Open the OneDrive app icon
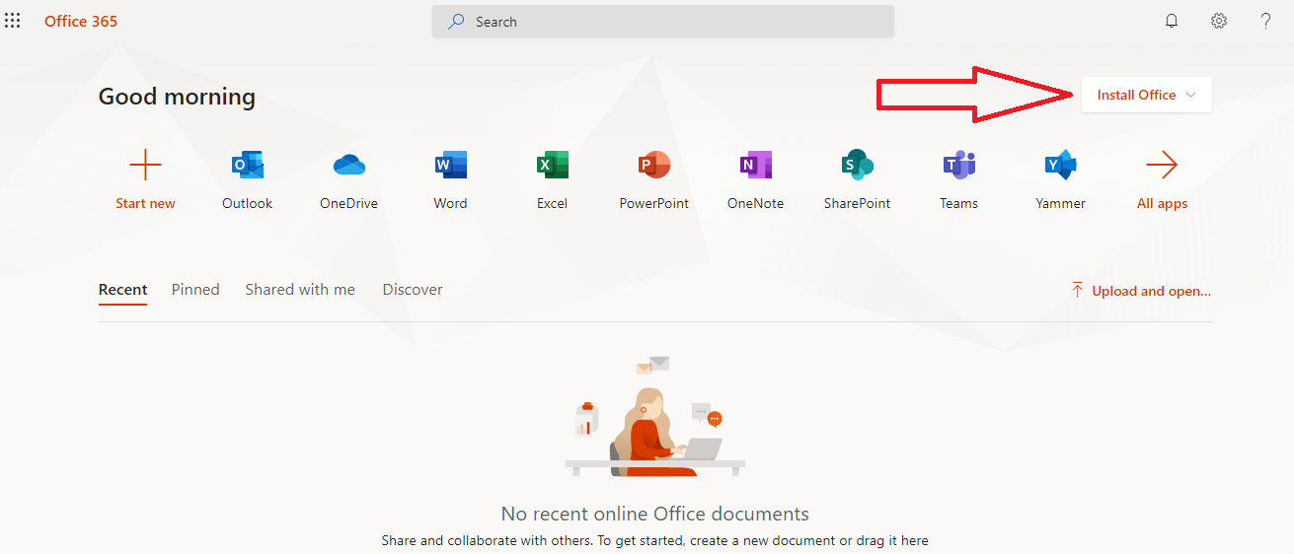This screenshot has height=554, width=1294. (349, 165)
